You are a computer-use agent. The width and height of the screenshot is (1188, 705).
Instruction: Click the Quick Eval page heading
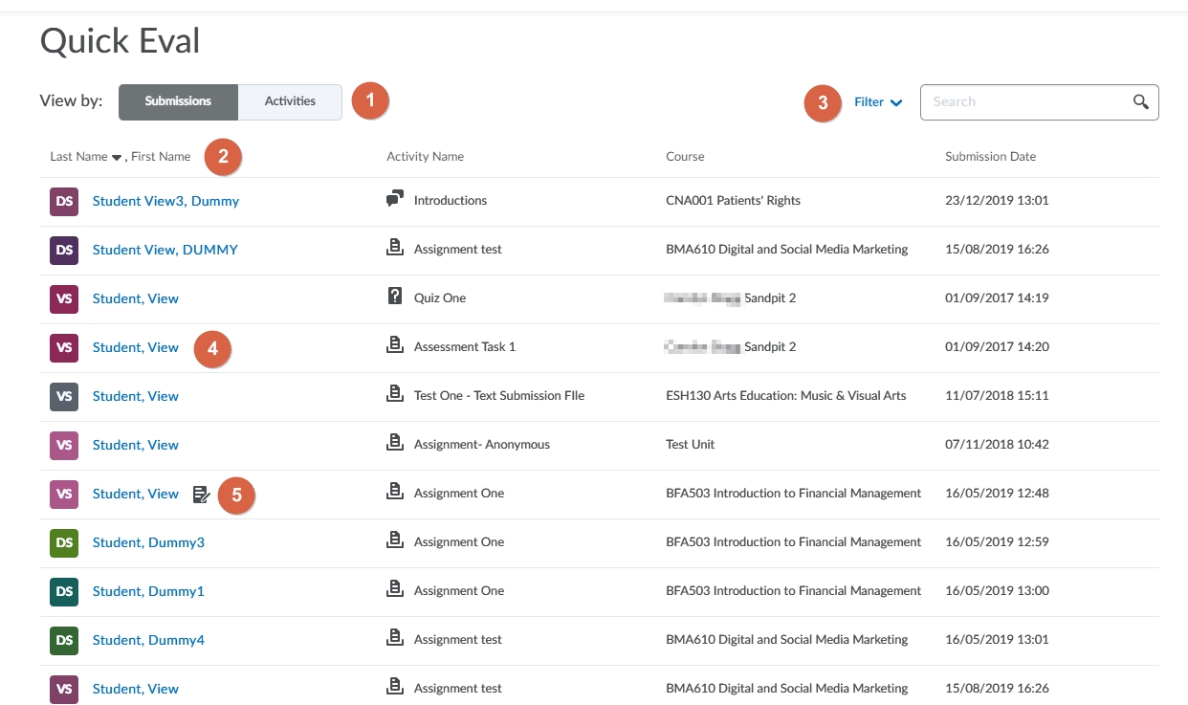tap(121, 41)
